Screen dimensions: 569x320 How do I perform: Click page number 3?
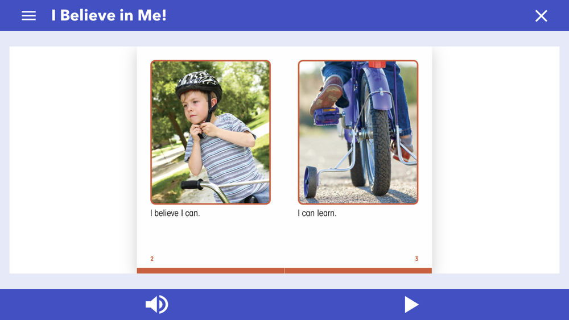pyautogui.click(x=417, y=259)
